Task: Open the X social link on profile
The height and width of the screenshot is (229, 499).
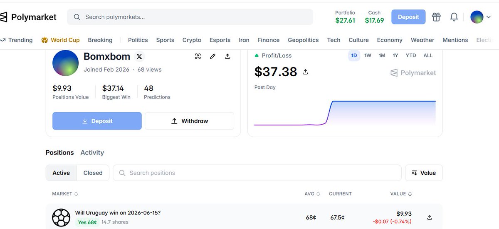Action: click(139, 56)
